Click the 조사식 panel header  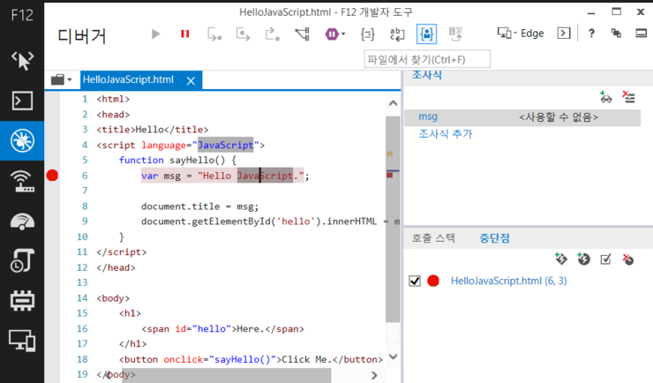point(427,75)
